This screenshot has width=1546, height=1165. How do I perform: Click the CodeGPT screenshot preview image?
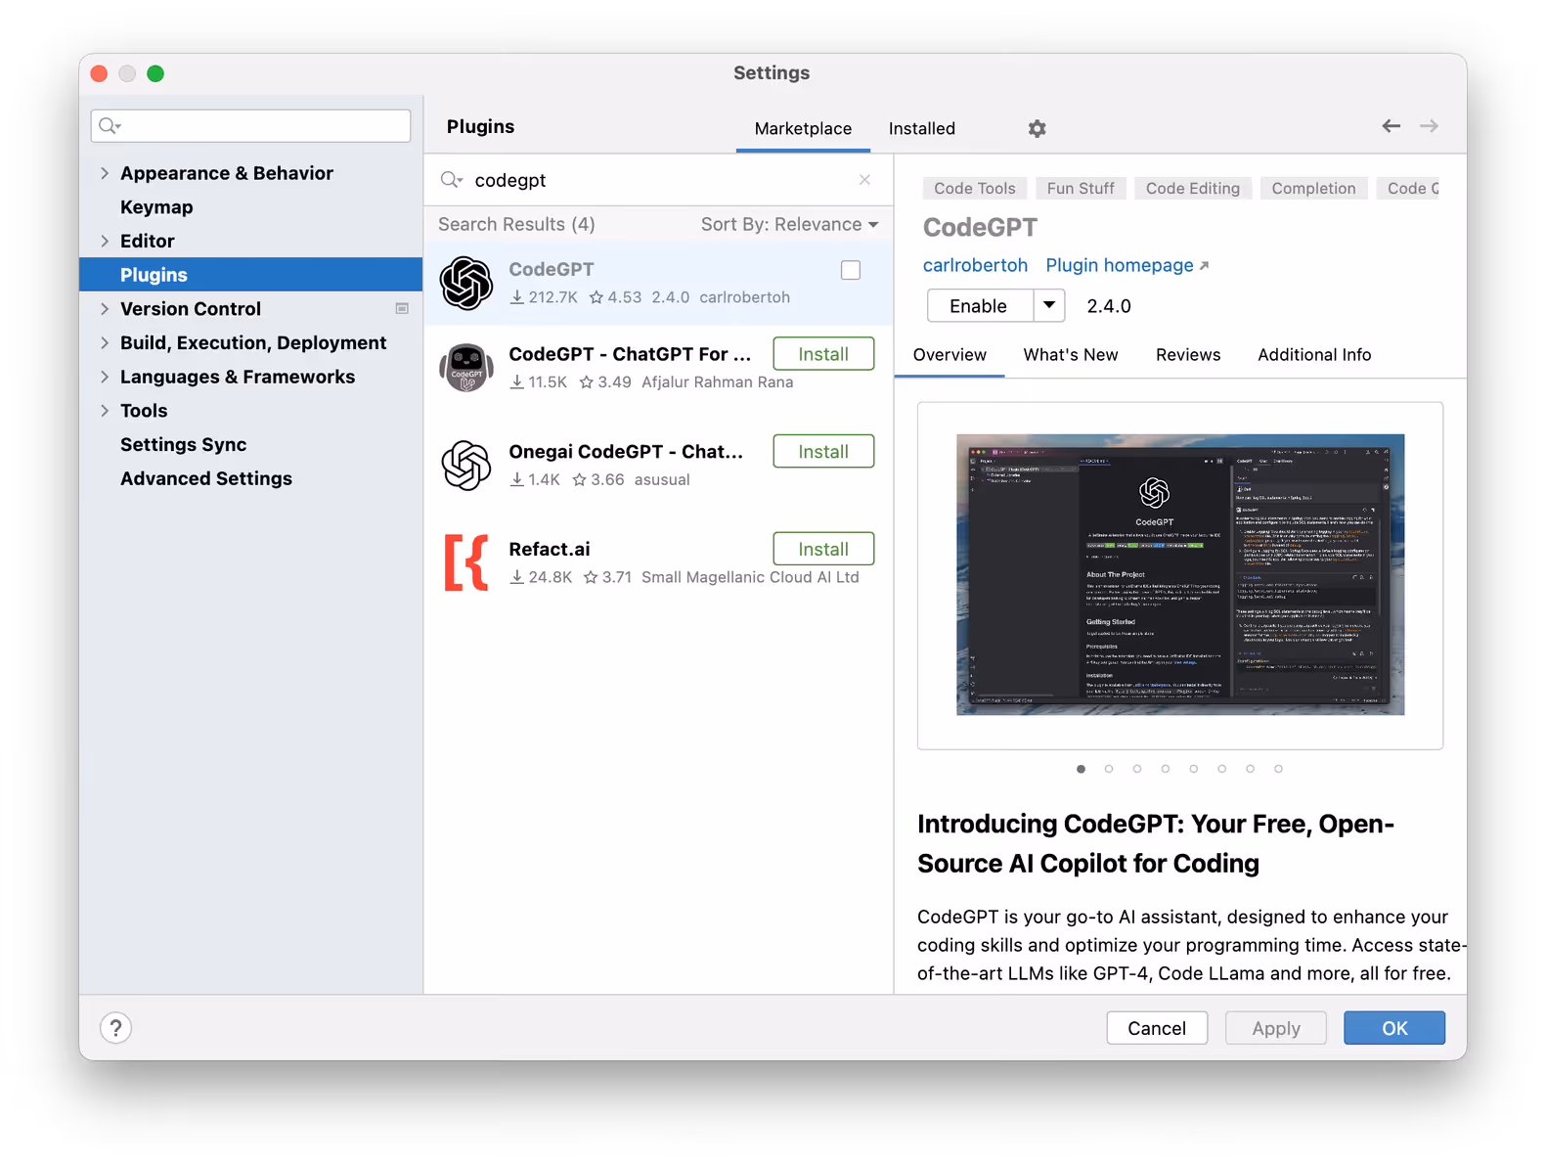tap(1180, 575)
